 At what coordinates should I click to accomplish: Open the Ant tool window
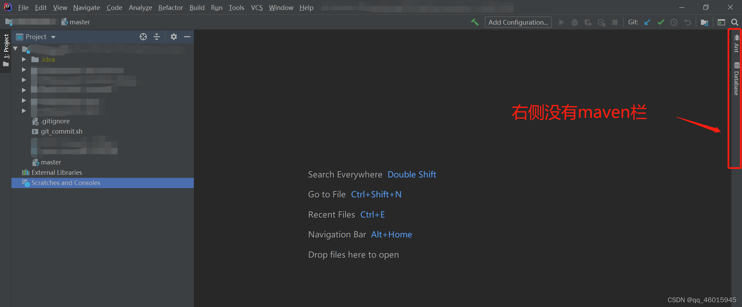(x=736, y=43)
